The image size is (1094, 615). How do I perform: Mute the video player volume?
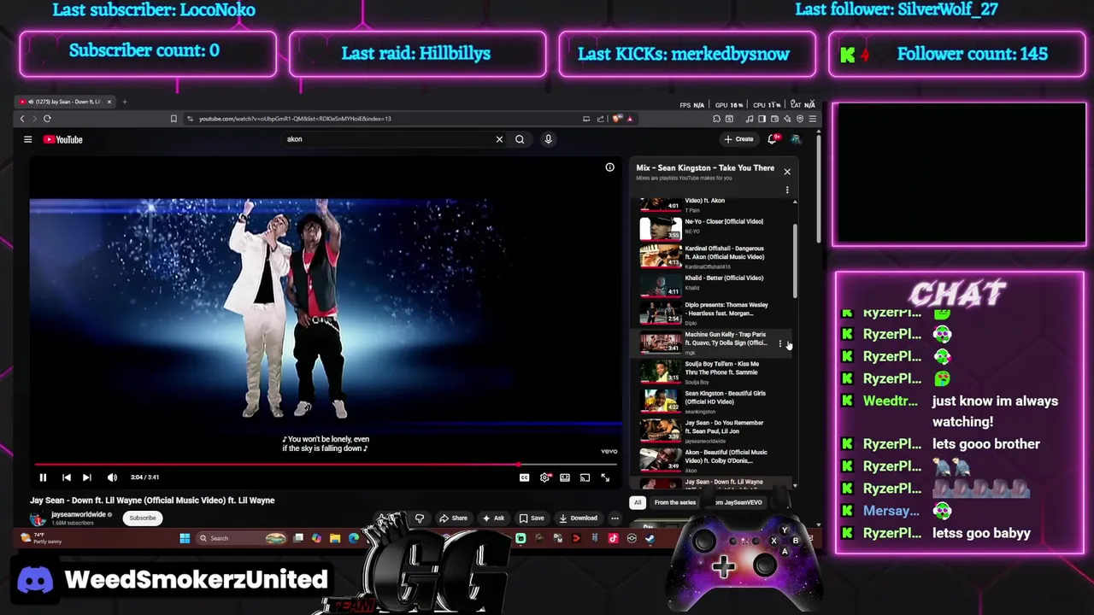[x=112, y=477]
